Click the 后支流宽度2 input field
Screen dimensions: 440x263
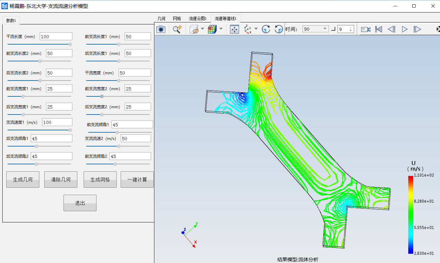[138, 107]
